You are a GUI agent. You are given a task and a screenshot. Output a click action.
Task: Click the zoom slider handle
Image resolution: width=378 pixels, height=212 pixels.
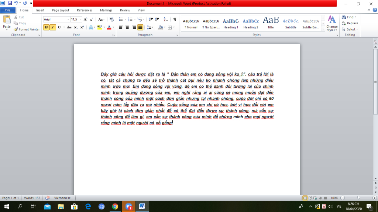coord(359,198)
